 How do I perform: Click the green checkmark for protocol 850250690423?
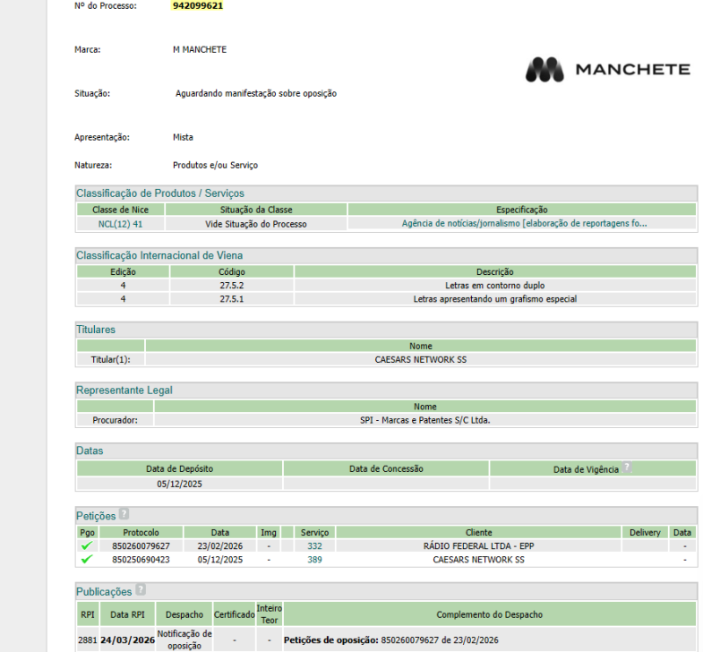87,559
